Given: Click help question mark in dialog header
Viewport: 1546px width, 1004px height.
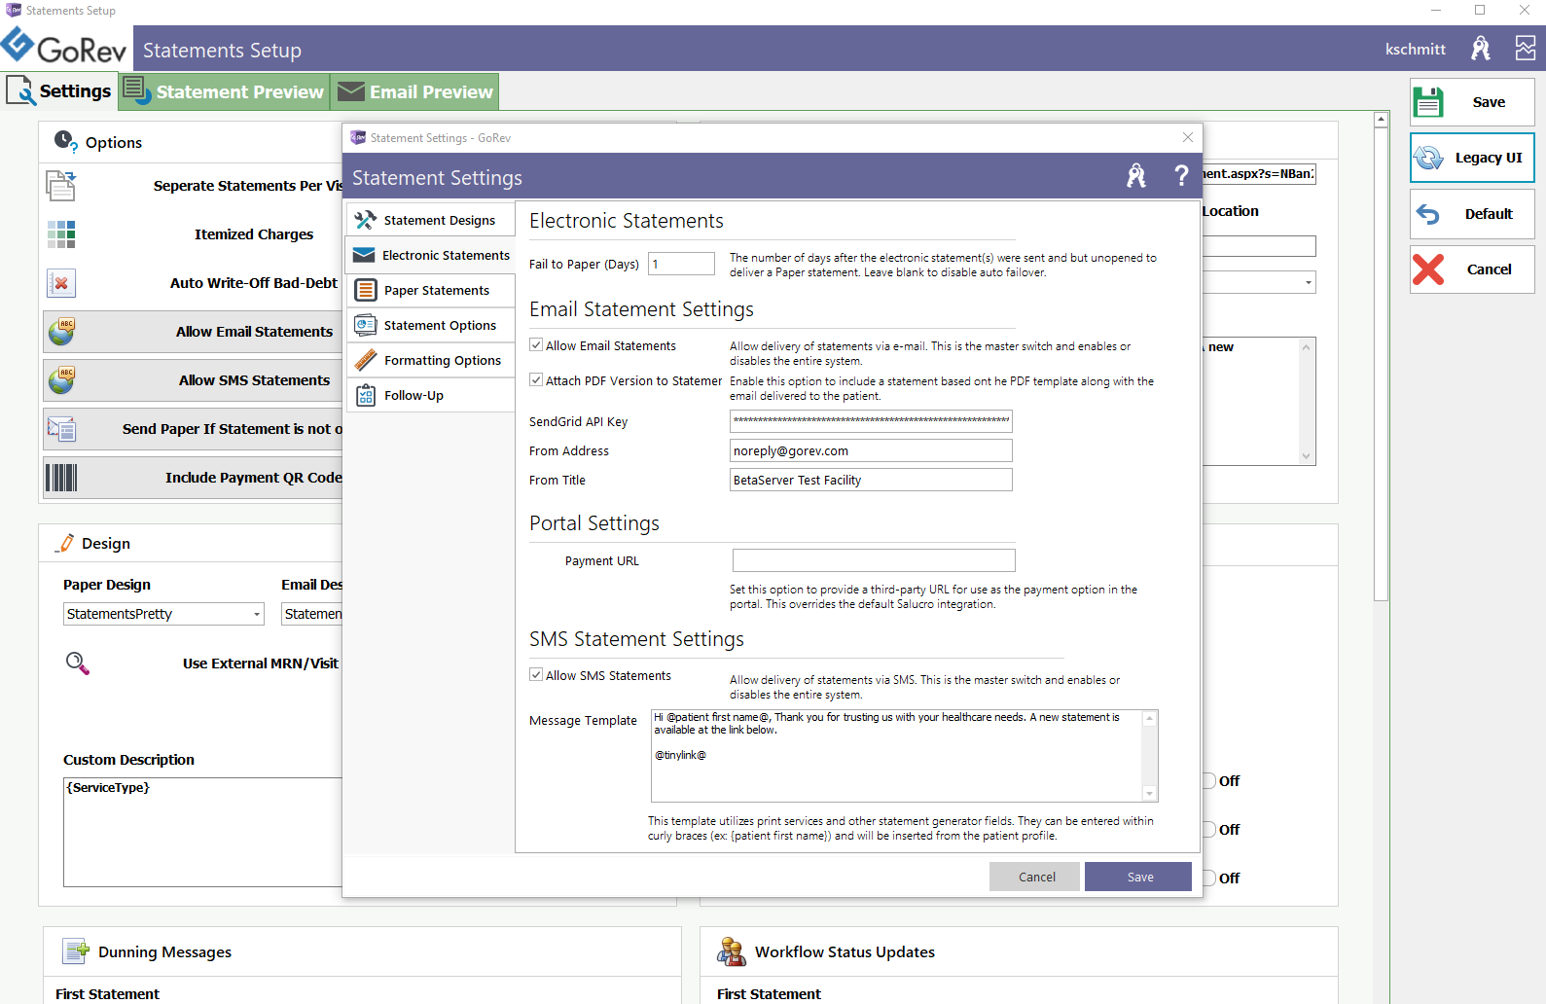Looking at the screenshot, I should click(1181, 176).
